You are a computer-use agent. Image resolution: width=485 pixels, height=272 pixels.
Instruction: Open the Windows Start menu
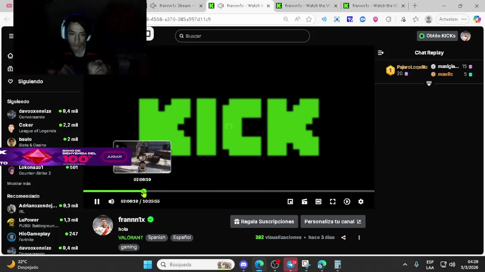click(x=148, y=264)
